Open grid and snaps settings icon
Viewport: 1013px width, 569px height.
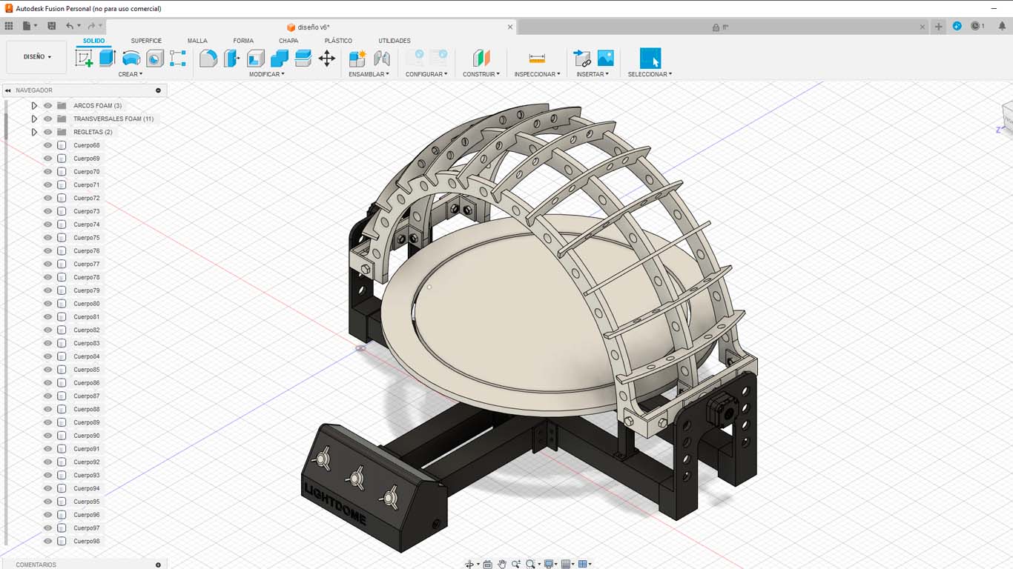[x=567, y=565]
